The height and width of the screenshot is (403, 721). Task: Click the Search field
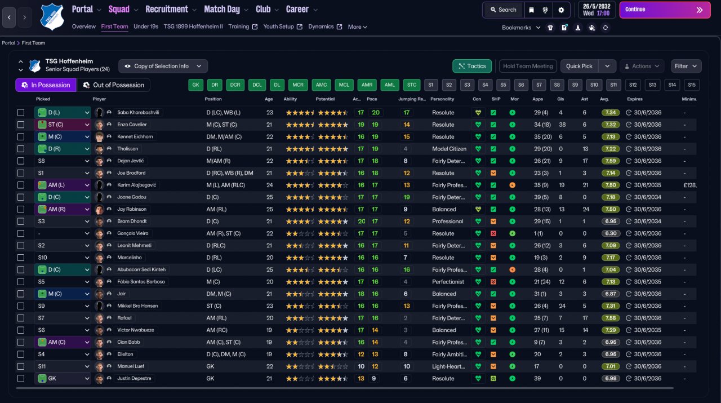pos(502,10)
